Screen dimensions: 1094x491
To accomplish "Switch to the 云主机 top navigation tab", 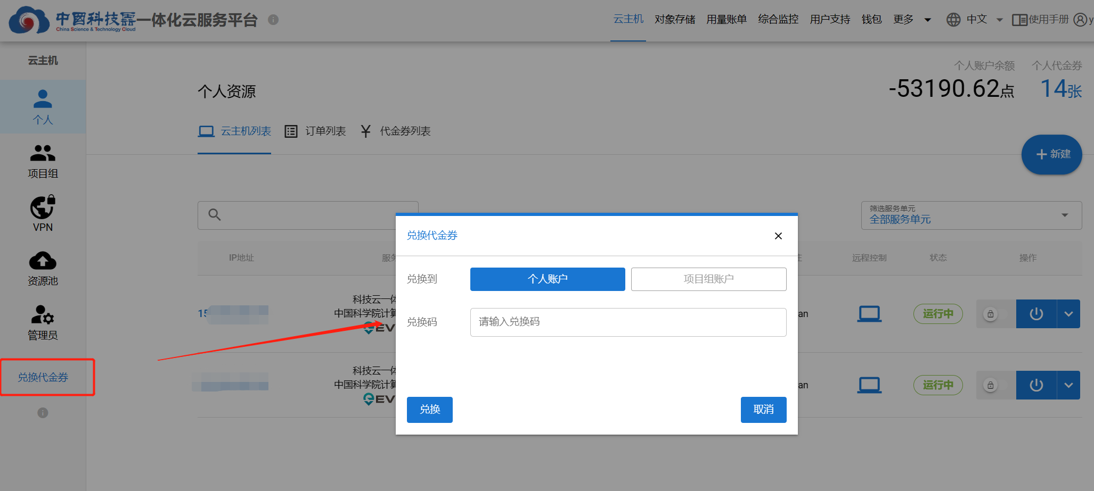I will pyautogui.click(x=628, y=20).
